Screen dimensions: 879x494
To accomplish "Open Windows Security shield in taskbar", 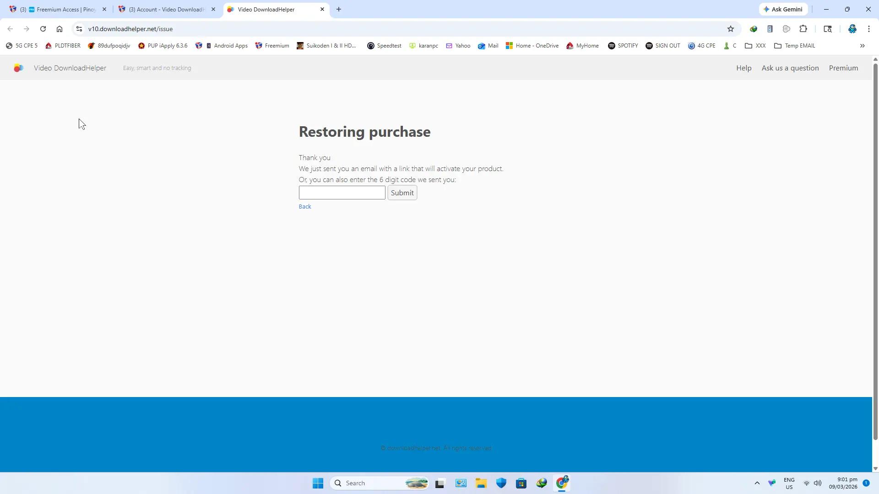I will [x=501, y=483].
